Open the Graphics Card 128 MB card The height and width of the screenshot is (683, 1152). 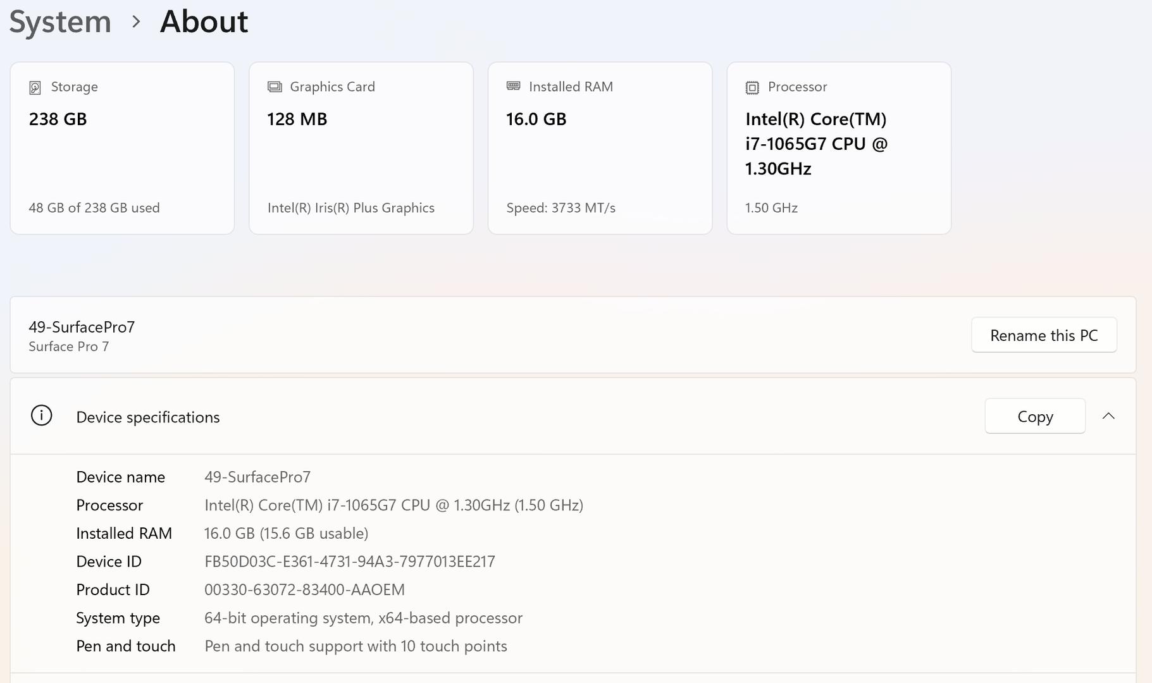361,149
